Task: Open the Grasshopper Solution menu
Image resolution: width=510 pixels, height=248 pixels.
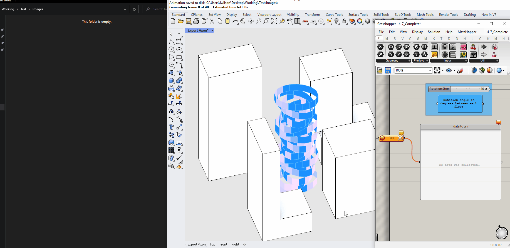Action: click(434, 32)
